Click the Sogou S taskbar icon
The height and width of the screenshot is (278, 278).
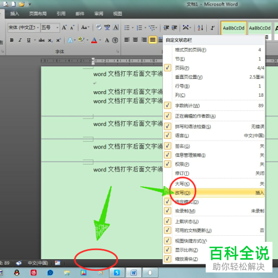point(117,272)
